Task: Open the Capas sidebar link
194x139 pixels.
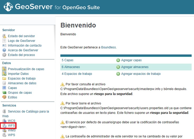Action: (12, 88)
